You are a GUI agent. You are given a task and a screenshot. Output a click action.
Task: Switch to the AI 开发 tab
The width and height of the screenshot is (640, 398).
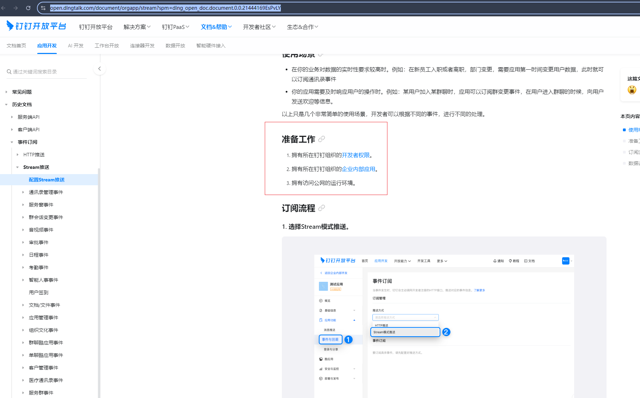tap(76, 46)
